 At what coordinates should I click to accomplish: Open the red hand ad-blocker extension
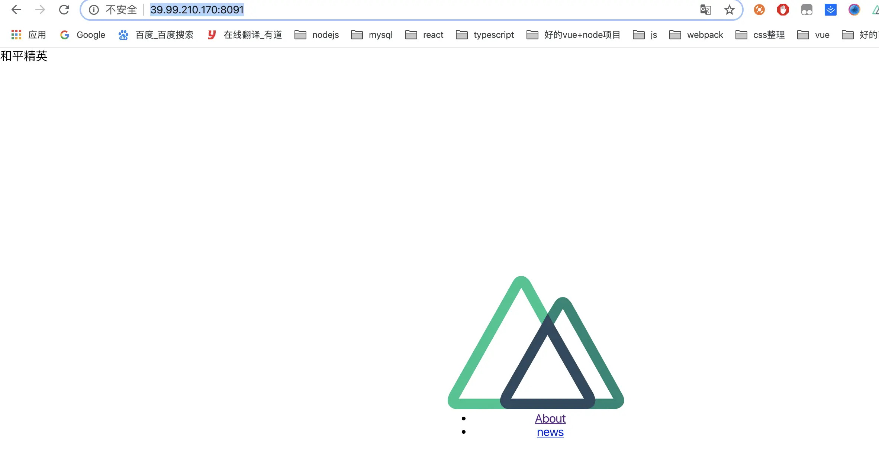coord(783,10)
